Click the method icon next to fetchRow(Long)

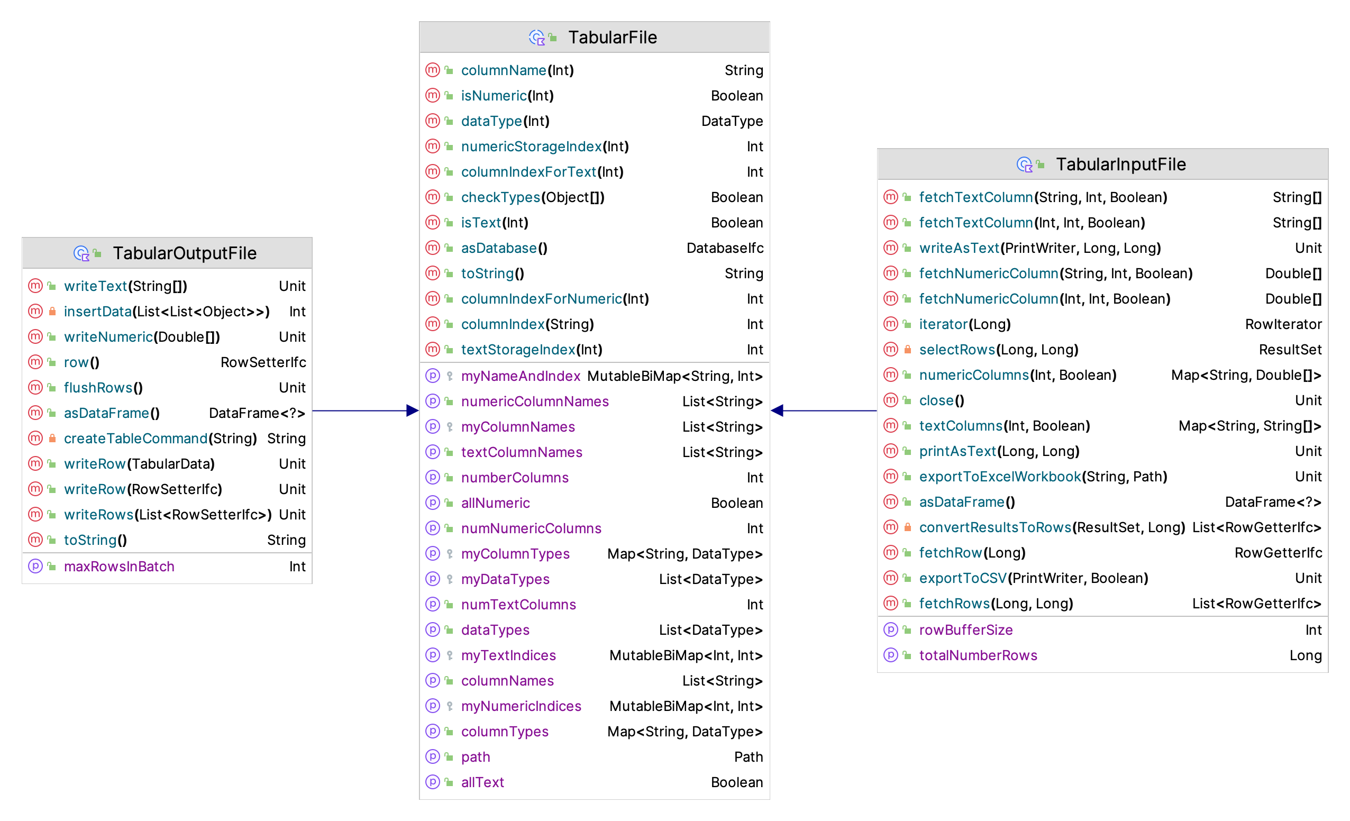tap(890, 552)
